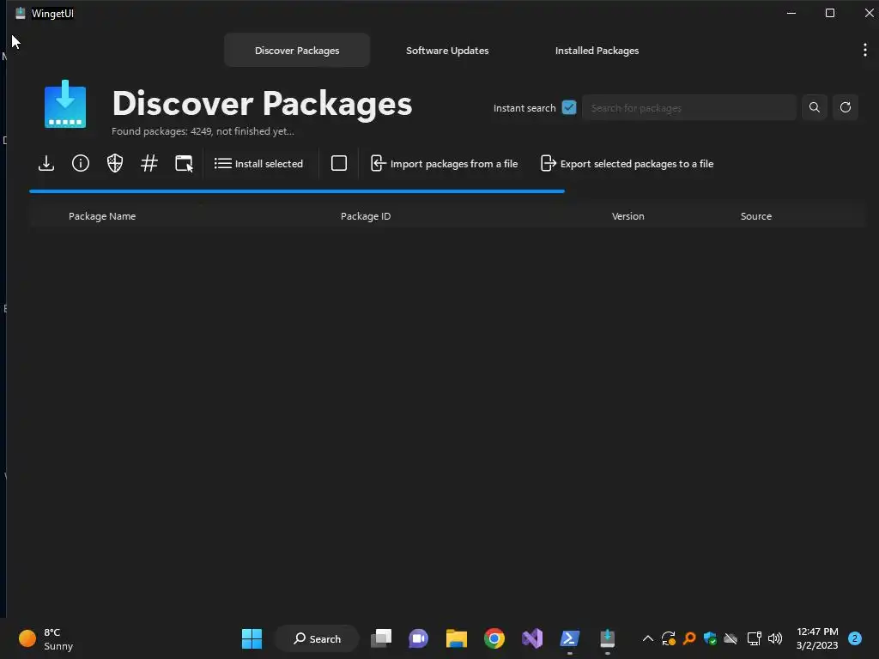Viewport: 879px width, 659px height.
Task: Open volume speaker tray icon
Action: (775, 638)
